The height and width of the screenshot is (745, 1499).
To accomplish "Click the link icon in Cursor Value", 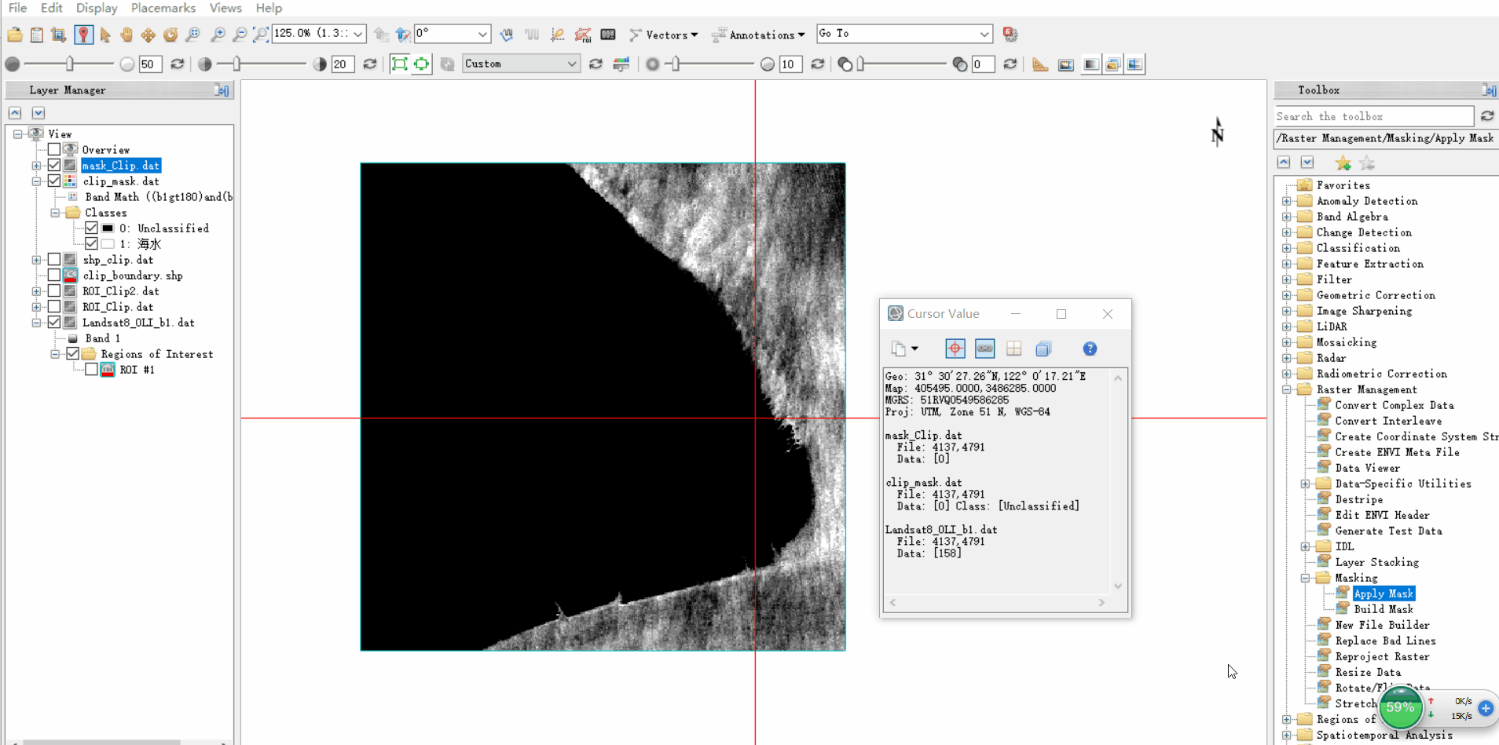I will (984, 349).
